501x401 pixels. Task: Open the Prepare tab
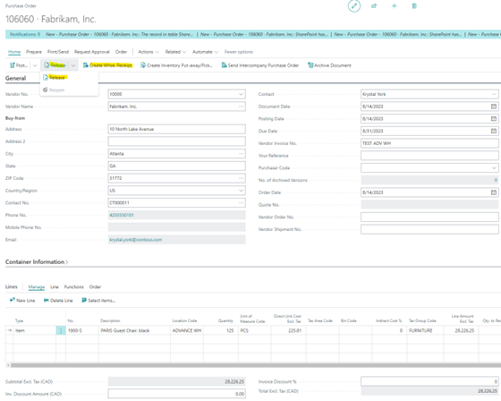tap(34, 52)
